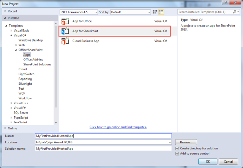Select the Test tree item
The width and height of the screenshot is (243, 168).
(x=21, y=89)
